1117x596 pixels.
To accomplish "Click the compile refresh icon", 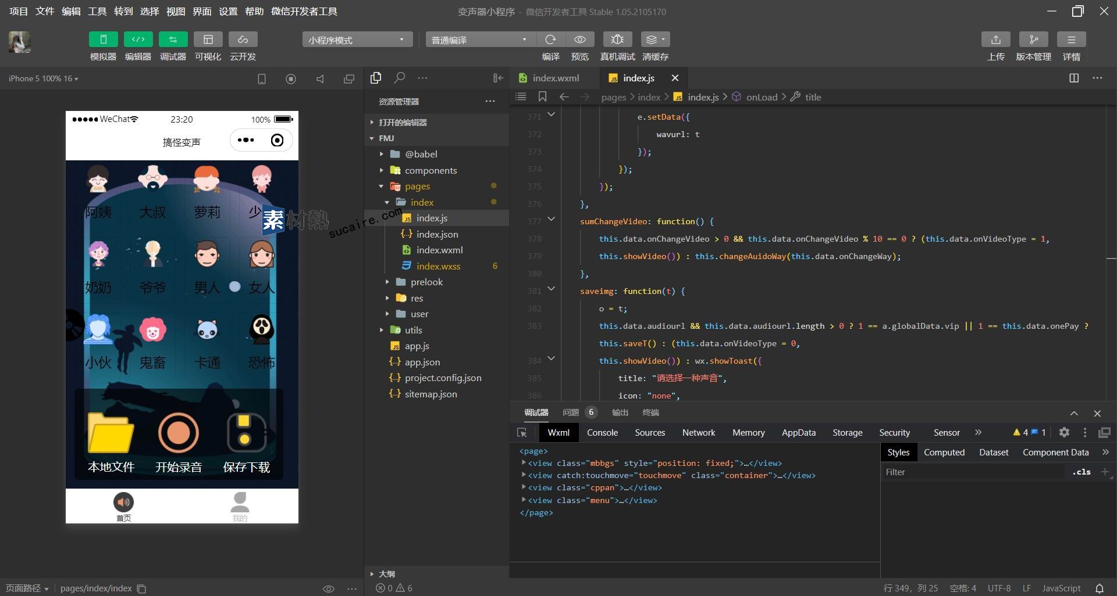I will click(550, 40).
